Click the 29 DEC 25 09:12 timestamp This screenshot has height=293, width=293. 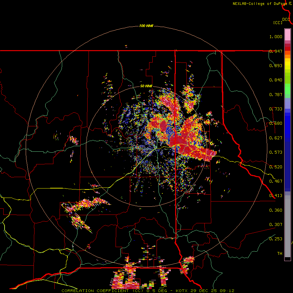(x=213, y=291)
